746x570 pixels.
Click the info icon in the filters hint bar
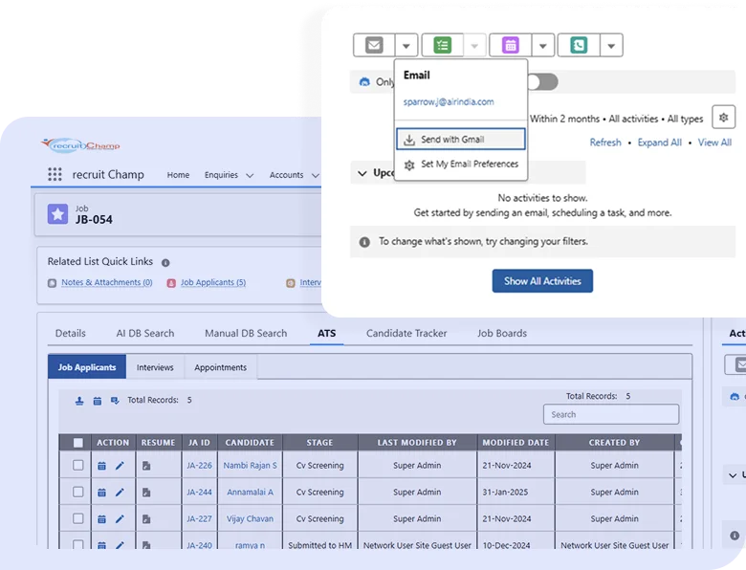click(364, 242)
